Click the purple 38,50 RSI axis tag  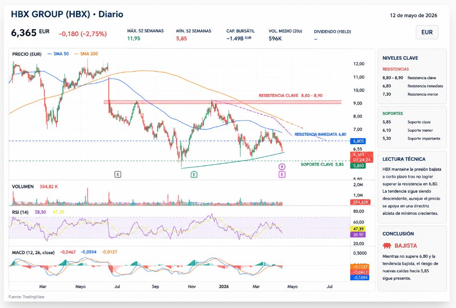click(358, 235)
